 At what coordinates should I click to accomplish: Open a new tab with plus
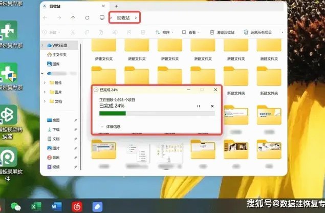click(x=116, y=7)
